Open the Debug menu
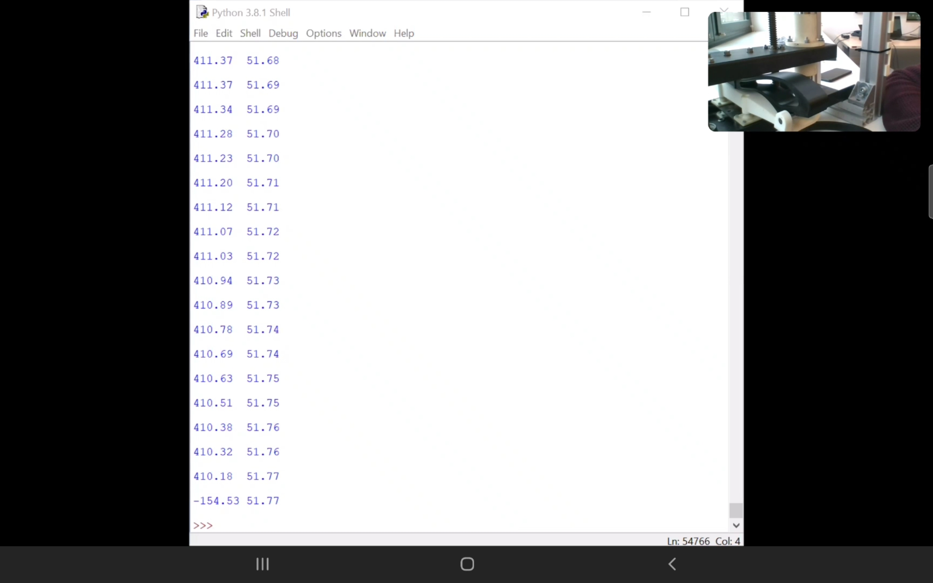Viewport: 933px width, 583px height. [283, 34]
